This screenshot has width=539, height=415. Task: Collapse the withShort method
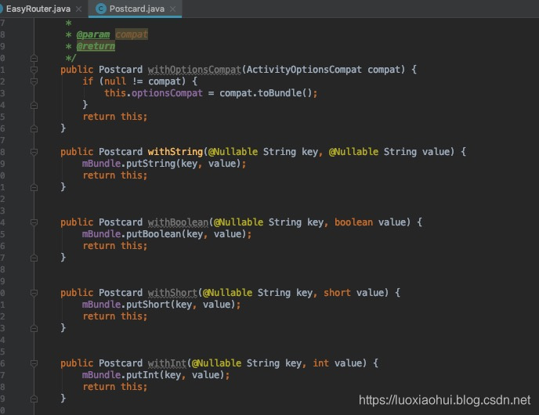pyautogui.click(x=34, y=293)
